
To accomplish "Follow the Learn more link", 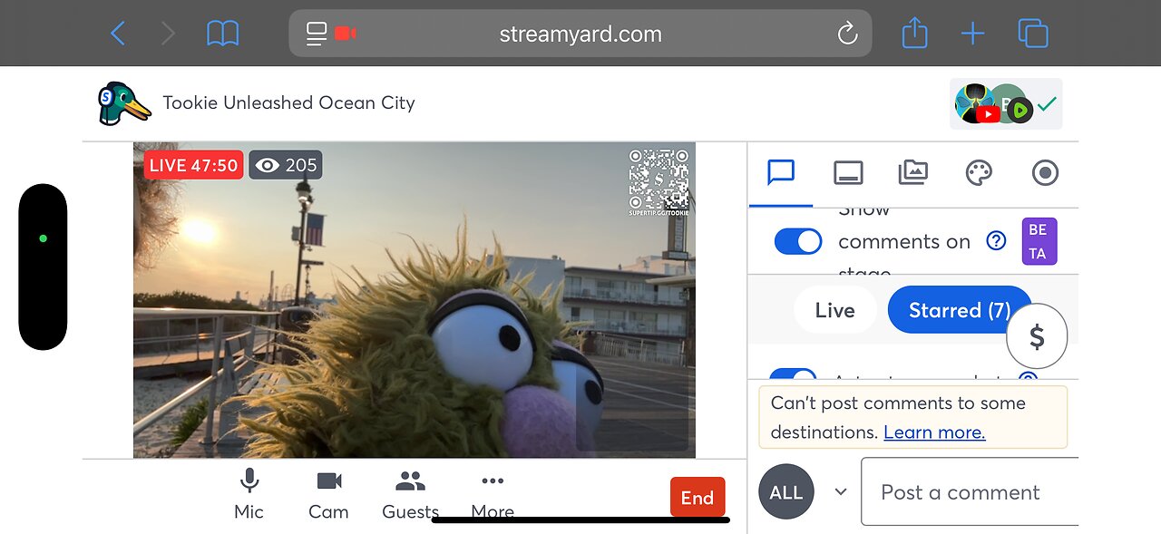I will (934, 432).
